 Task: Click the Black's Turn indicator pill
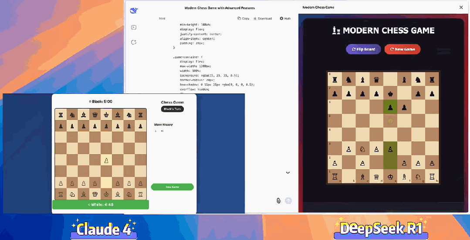point(172,109)
